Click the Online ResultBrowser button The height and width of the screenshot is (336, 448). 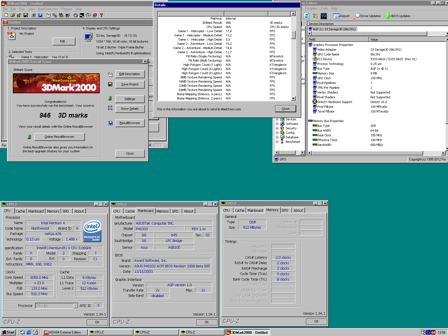(x=59, y=137)
